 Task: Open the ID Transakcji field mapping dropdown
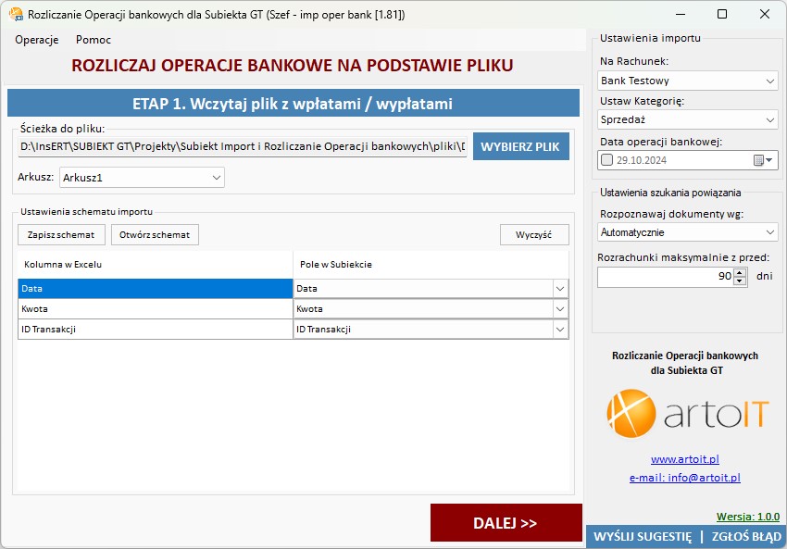click(559, 329)
